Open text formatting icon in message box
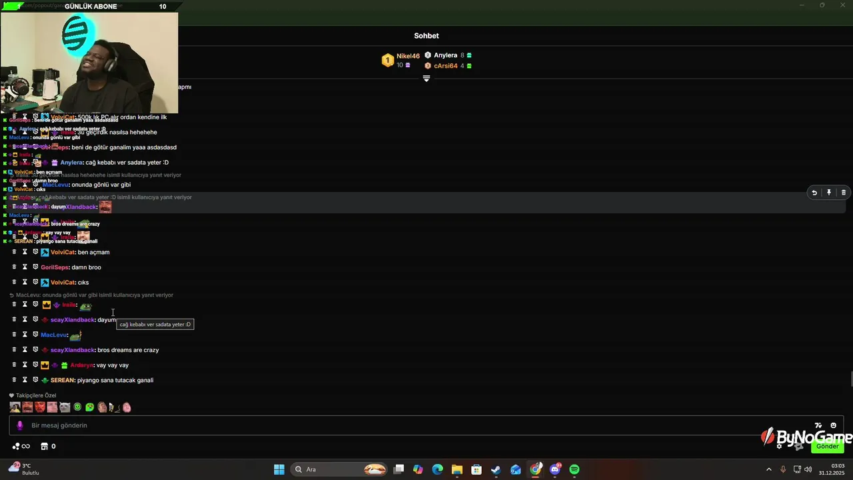This screenshot has width=853, height=480. point(818,425)
